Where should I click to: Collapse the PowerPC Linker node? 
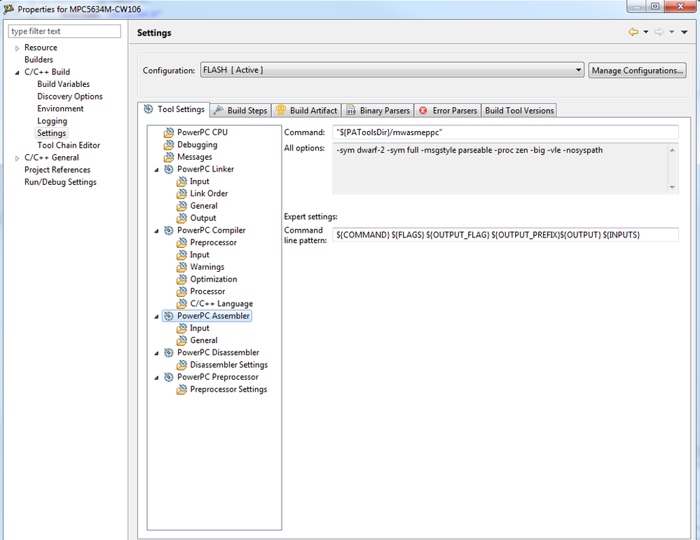pyautogui.click(x=156, y=170)
